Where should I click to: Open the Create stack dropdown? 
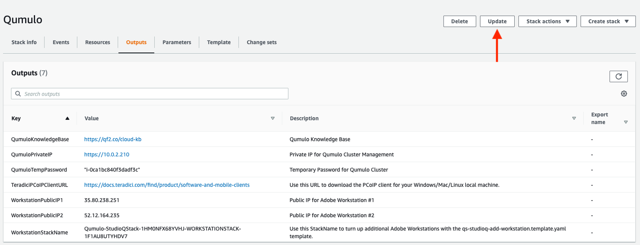608,21
